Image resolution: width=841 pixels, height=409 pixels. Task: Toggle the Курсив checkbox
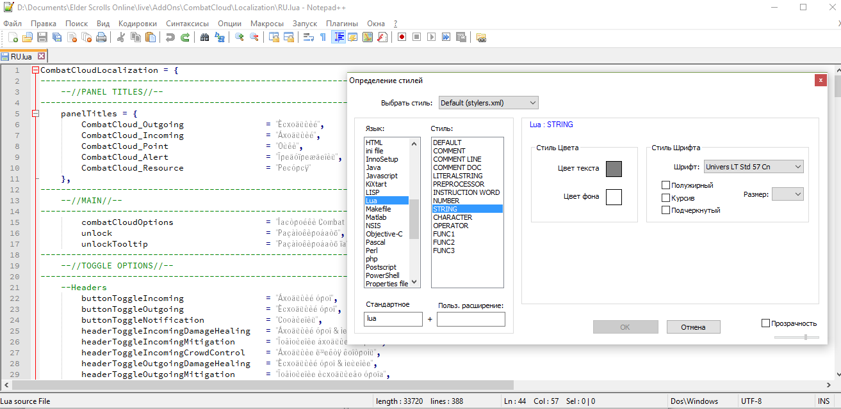666,198
